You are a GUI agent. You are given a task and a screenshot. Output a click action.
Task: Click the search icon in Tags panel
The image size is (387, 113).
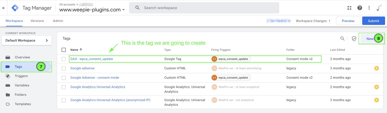click(x=343, y=39)
